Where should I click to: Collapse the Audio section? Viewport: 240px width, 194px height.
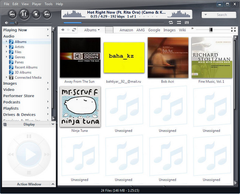[x=48, y=36]
